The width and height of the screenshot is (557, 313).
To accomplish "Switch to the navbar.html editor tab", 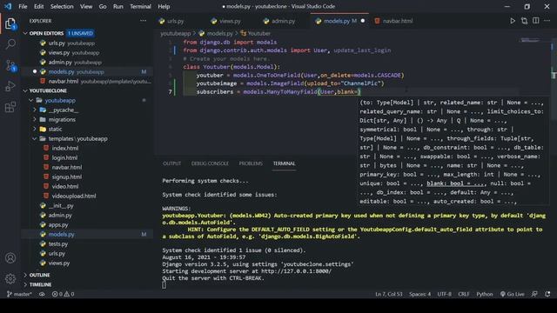I will (398, 21).
